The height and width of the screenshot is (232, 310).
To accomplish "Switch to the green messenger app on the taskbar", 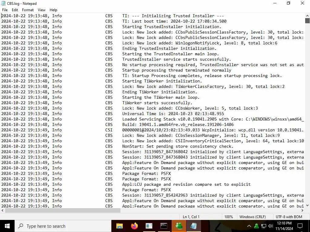I will (x=179, y=226).
